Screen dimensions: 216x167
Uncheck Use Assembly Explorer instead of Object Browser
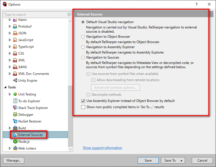point(83,101)
